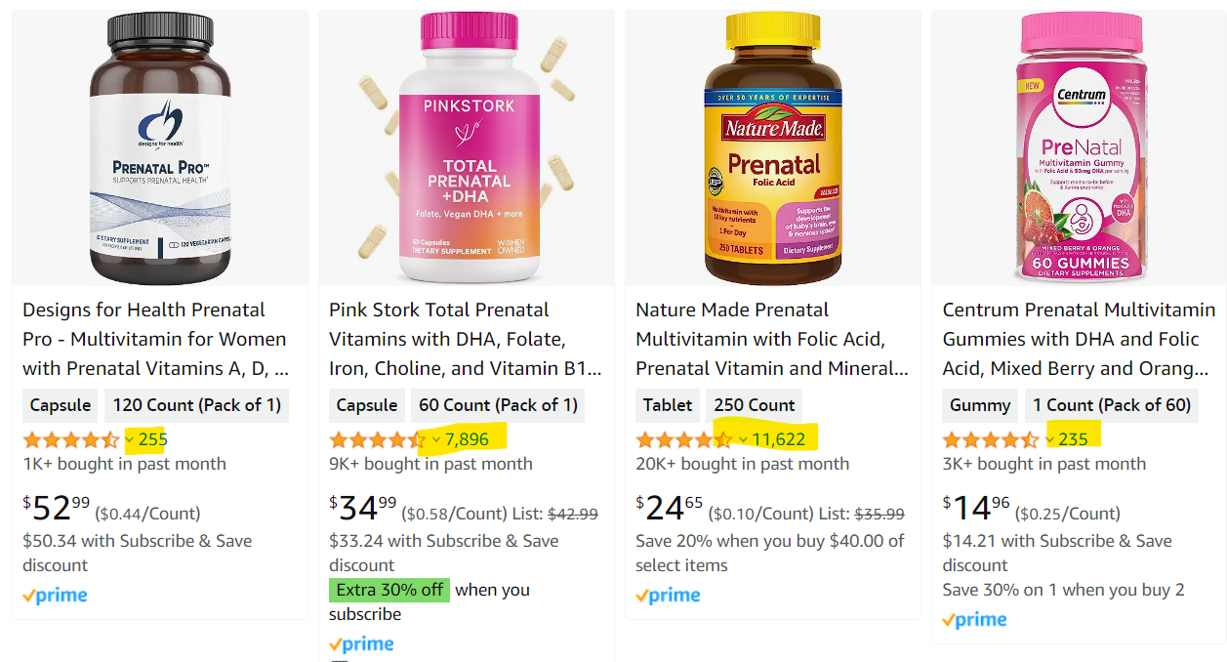Click the Pink Stork star rating
Image resolution: width=1227 pixels, height=662 pixels.
[377, 439]
